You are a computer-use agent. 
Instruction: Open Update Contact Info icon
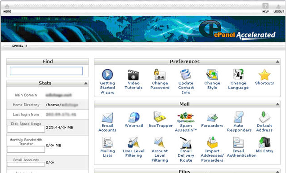pyautogui.click(x=186, y=75)
